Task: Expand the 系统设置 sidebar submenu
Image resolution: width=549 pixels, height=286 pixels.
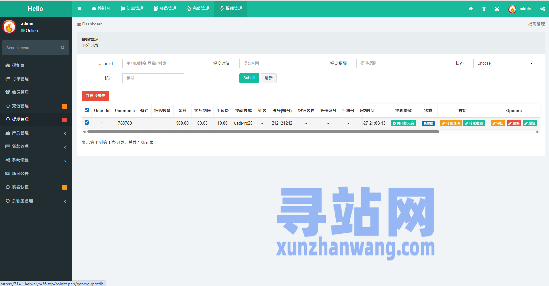Action: click(x=36, y=160)
